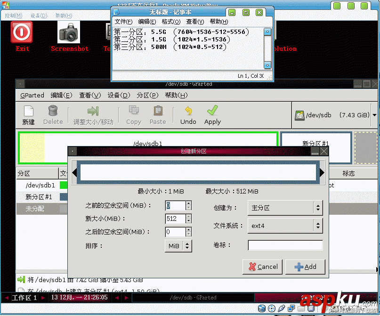Select the /dev/sdb1 partition row
The image size is (380, 316).
coord(42,186)
